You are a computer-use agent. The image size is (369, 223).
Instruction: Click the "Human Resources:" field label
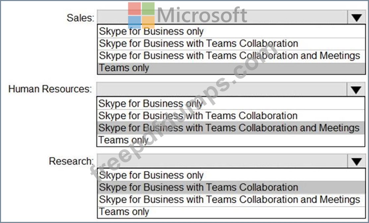[x=50, y=89]
